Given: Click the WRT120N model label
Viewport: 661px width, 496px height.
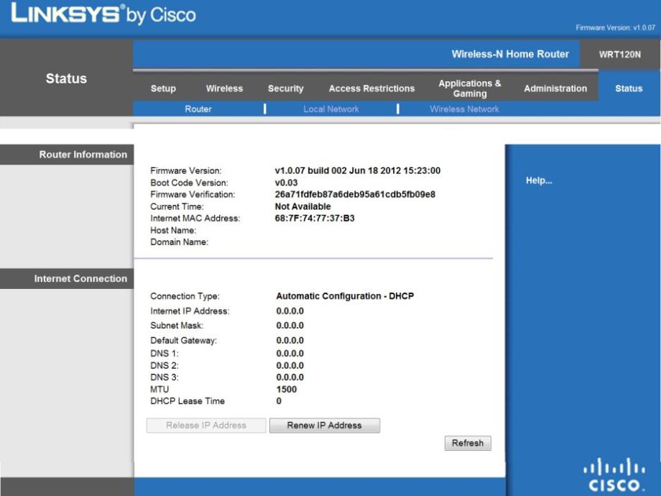Looking at the screenshot, I should (619, 55).
